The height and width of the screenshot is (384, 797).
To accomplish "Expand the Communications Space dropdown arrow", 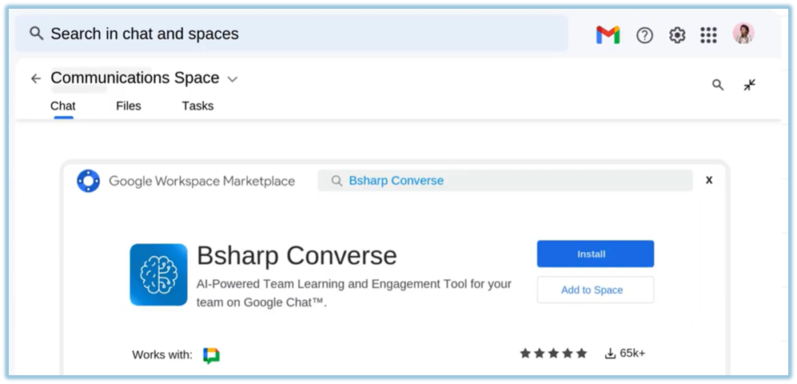I will pos(233,79).
